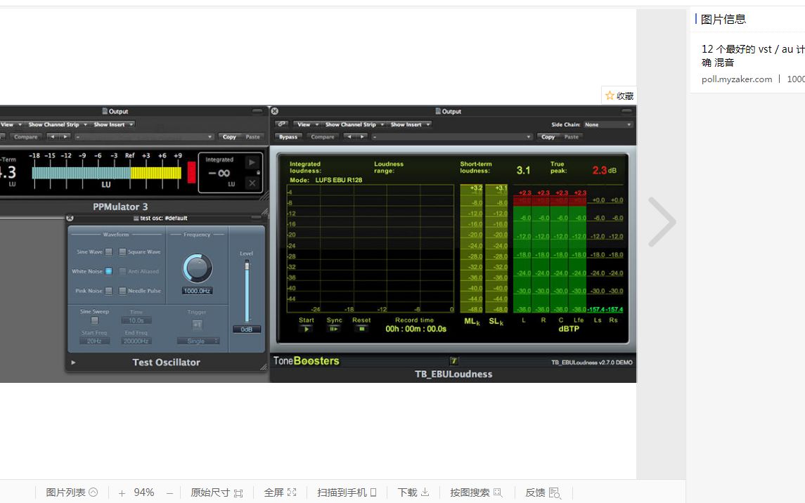Open the Side Chain dropdown
805x503 pixels.
605,124
